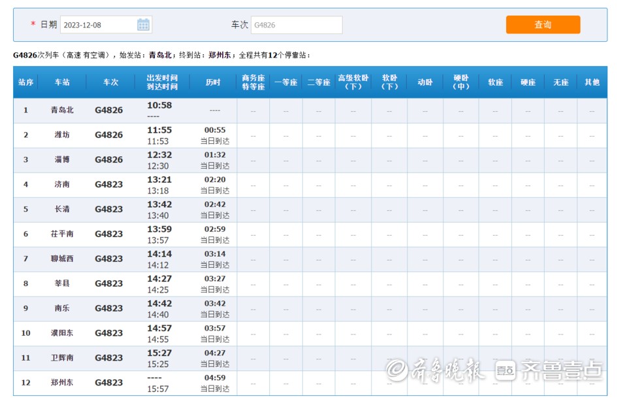
Task: Click departure time 14:57 for 濮阳东
Action: pos(159,328)
